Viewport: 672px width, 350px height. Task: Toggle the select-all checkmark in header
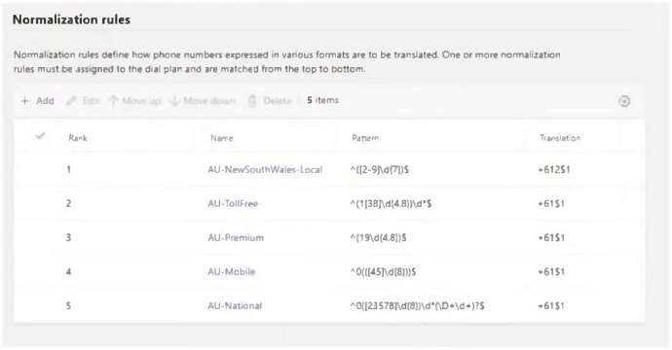pyautogui.click(x=40, y=136)
